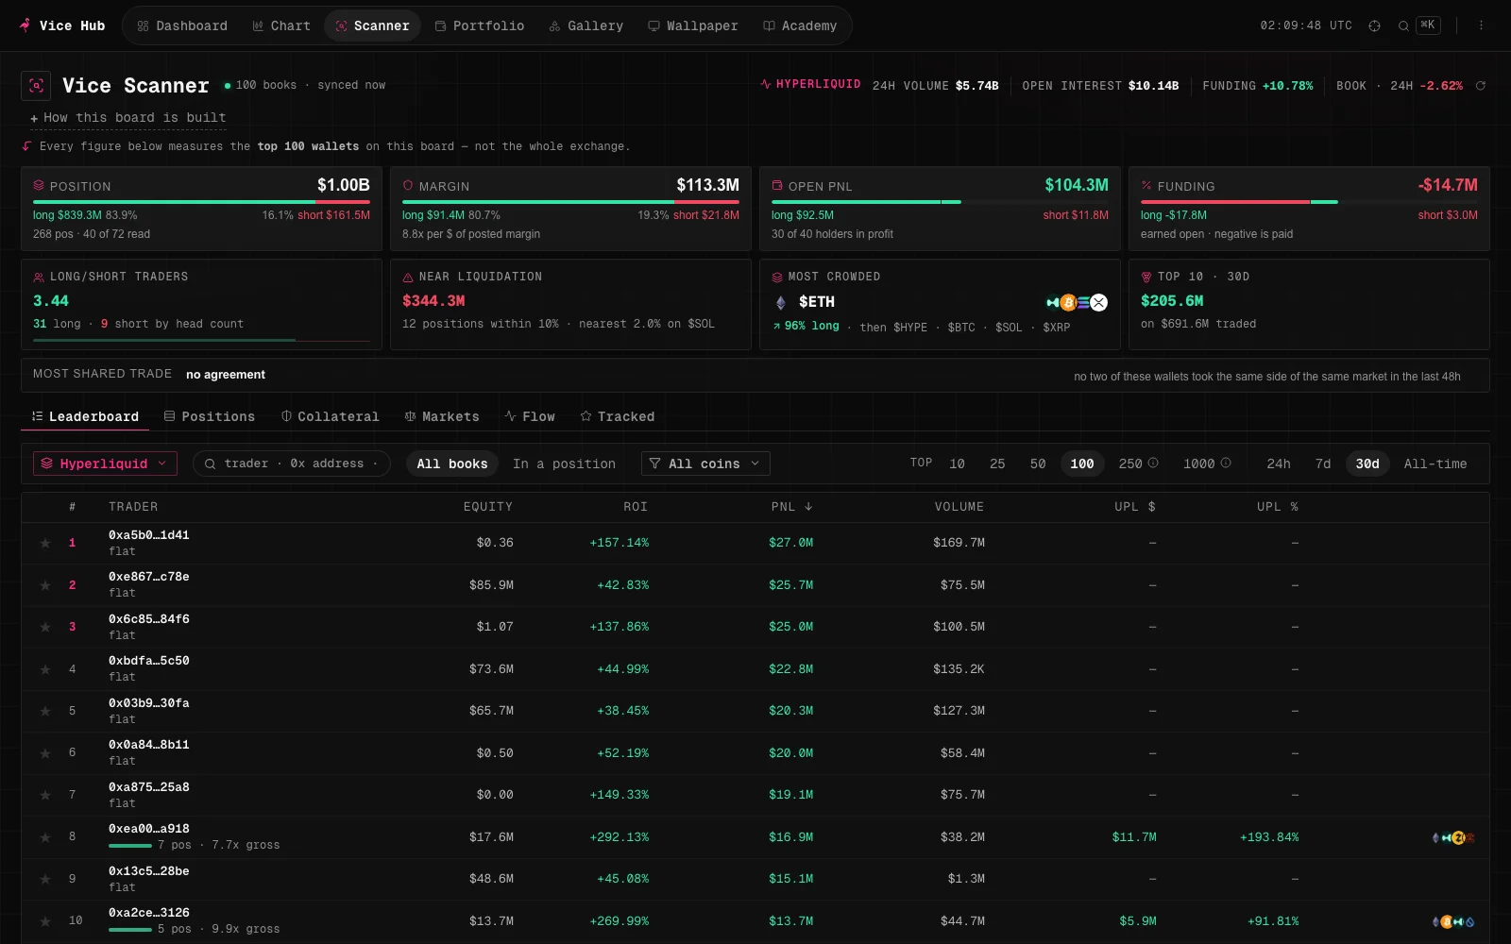This screenshot has width=1511, height=944.
Task: Open the All coins filter dropdown
Action: pos(705,464)
